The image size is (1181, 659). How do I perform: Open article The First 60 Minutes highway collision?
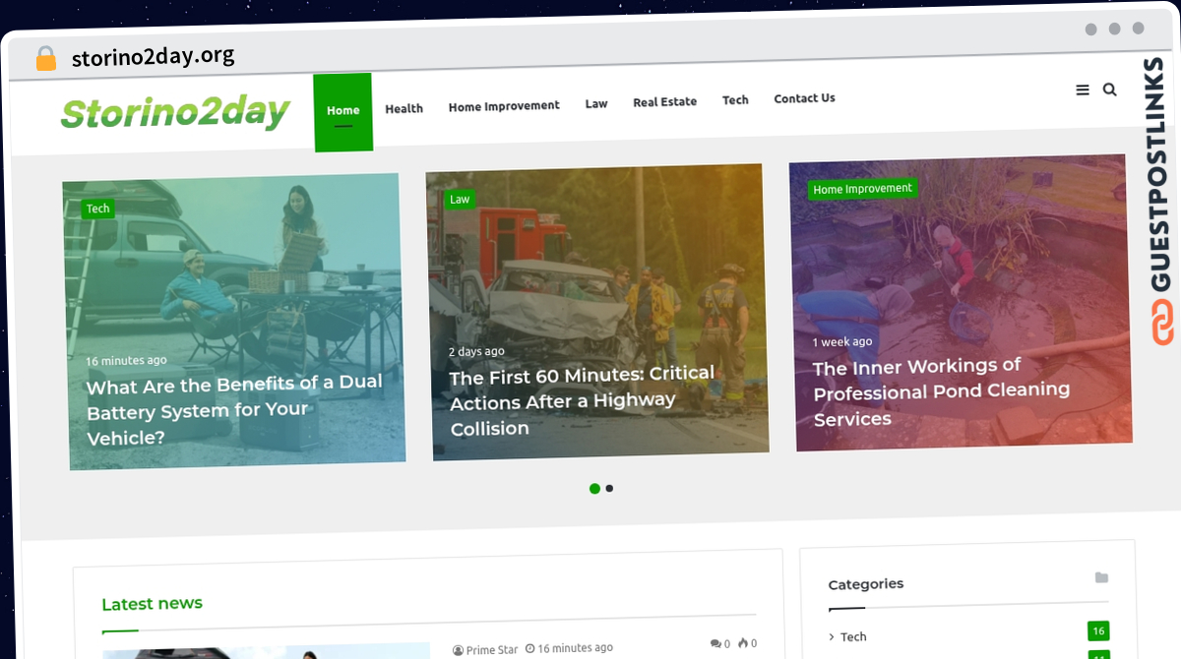pyautogui.click(x=583, y=400)
